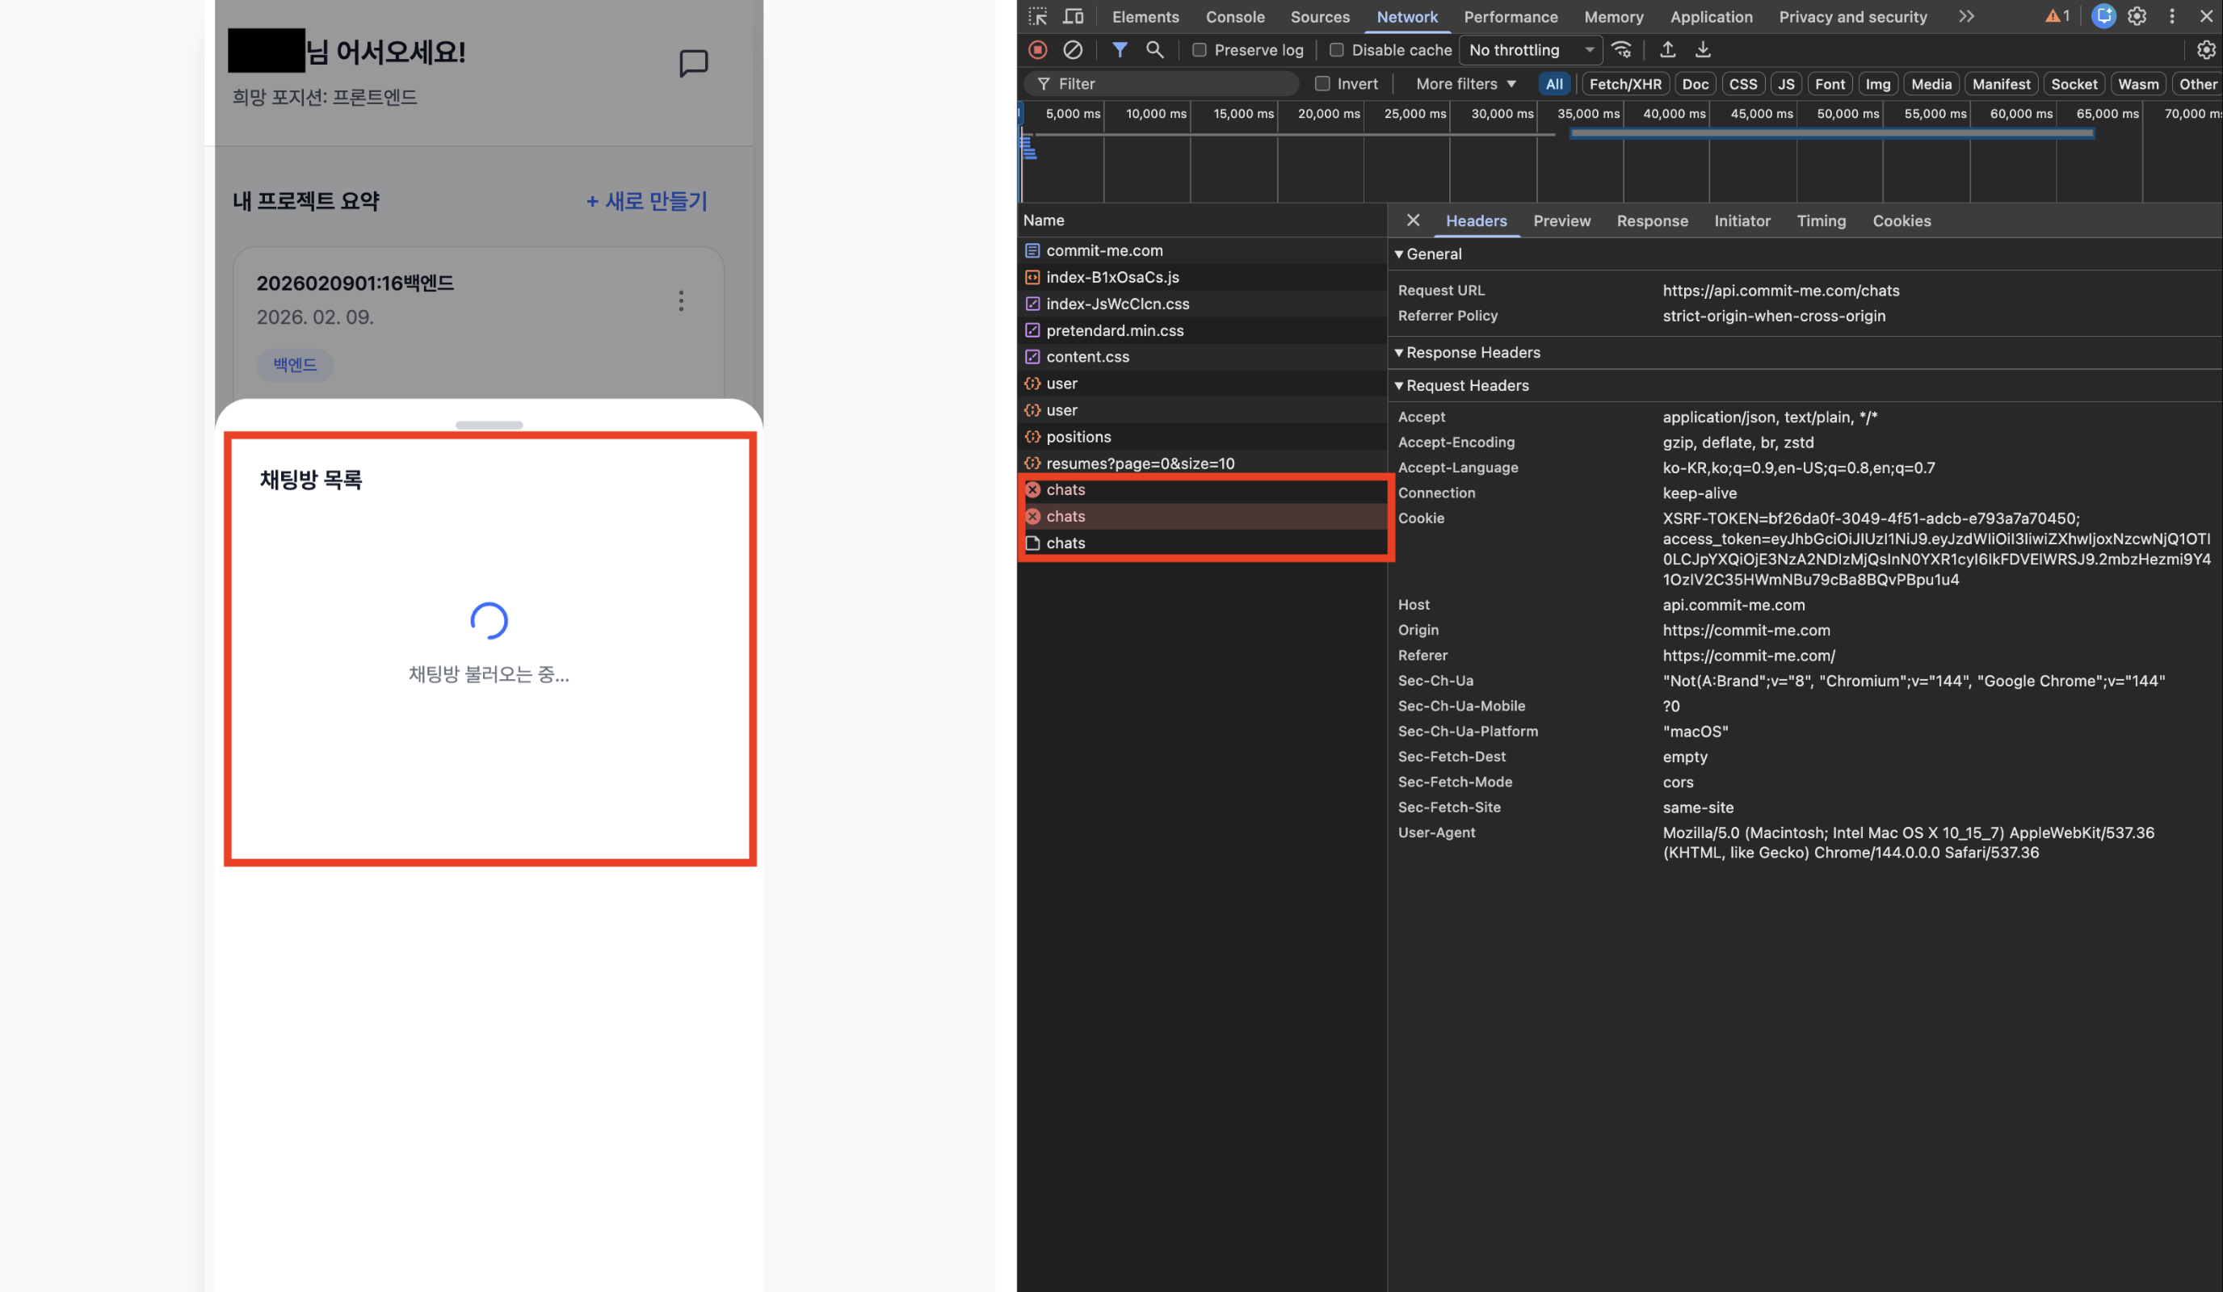The width and height of the screenshot is (2223, 1292).
Task: Select the pretendard.min.css request
Action: click(1200, 331)
